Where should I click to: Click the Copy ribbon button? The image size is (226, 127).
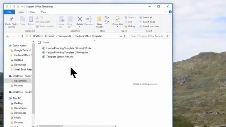coord(22,21)
